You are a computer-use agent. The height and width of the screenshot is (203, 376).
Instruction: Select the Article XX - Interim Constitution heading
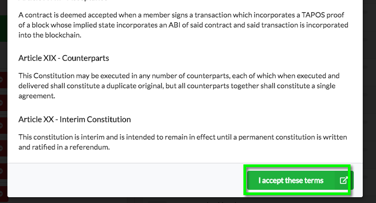(75, 119)
